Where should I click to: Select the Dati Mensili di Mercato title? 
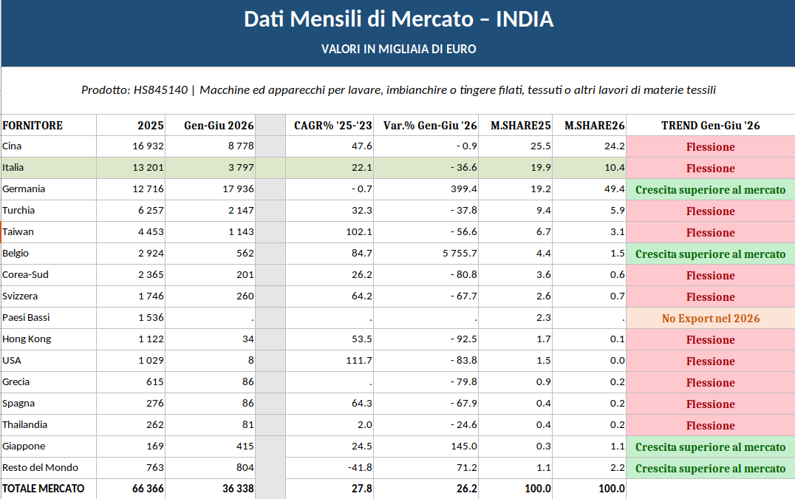click(x=398, y=19)
